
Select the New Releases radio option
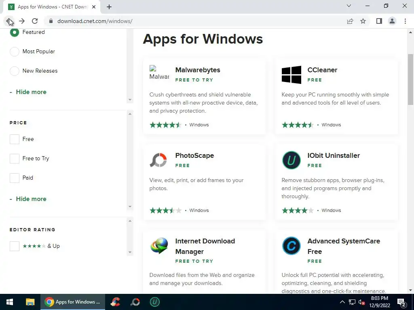[14, 71]
